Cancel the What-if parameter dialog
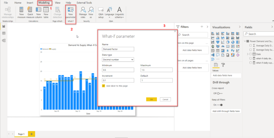Viewport: 274px width, 138px height. 165,99
